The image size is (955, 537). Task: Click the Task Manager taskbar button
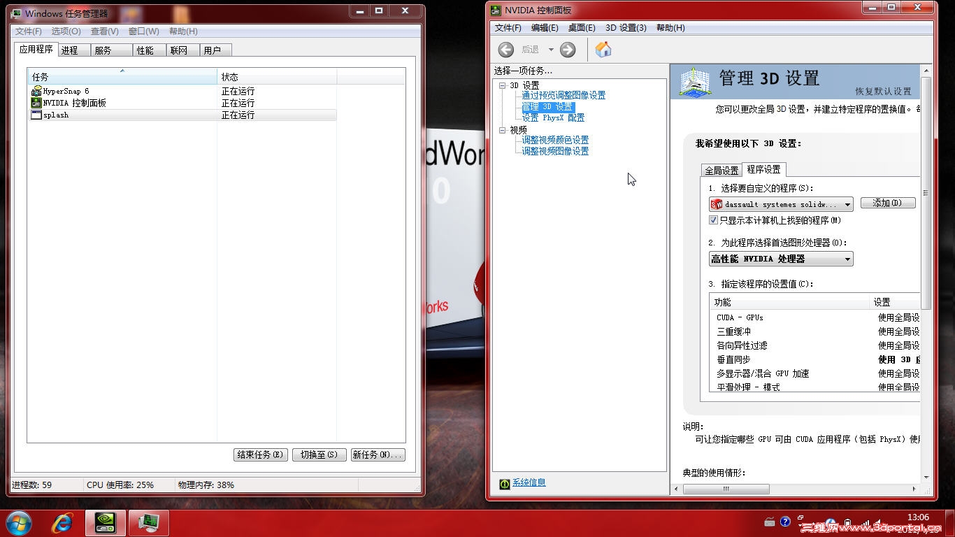[x=148, y=523]
